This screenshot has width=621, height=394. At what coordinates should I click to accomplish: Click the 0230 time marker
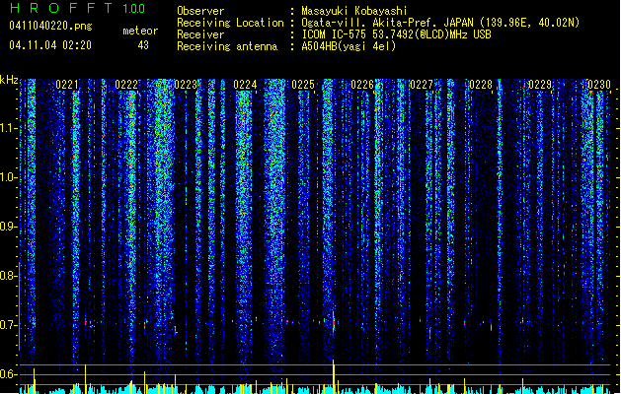click(x=599, y=85)
